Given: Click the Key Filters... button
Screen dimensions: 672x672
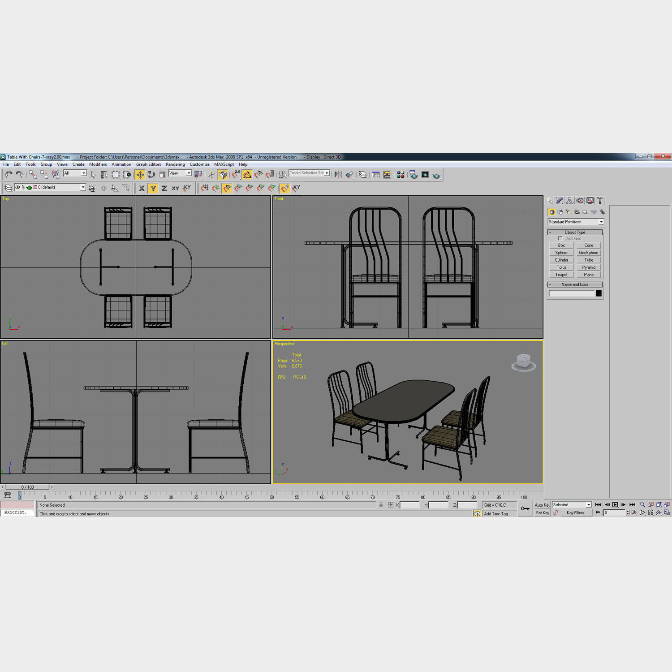Looking at the screenshot, I should 576,513.
